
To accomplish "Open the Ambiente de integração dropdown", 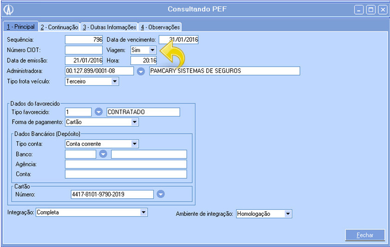I will pos(288,214).
